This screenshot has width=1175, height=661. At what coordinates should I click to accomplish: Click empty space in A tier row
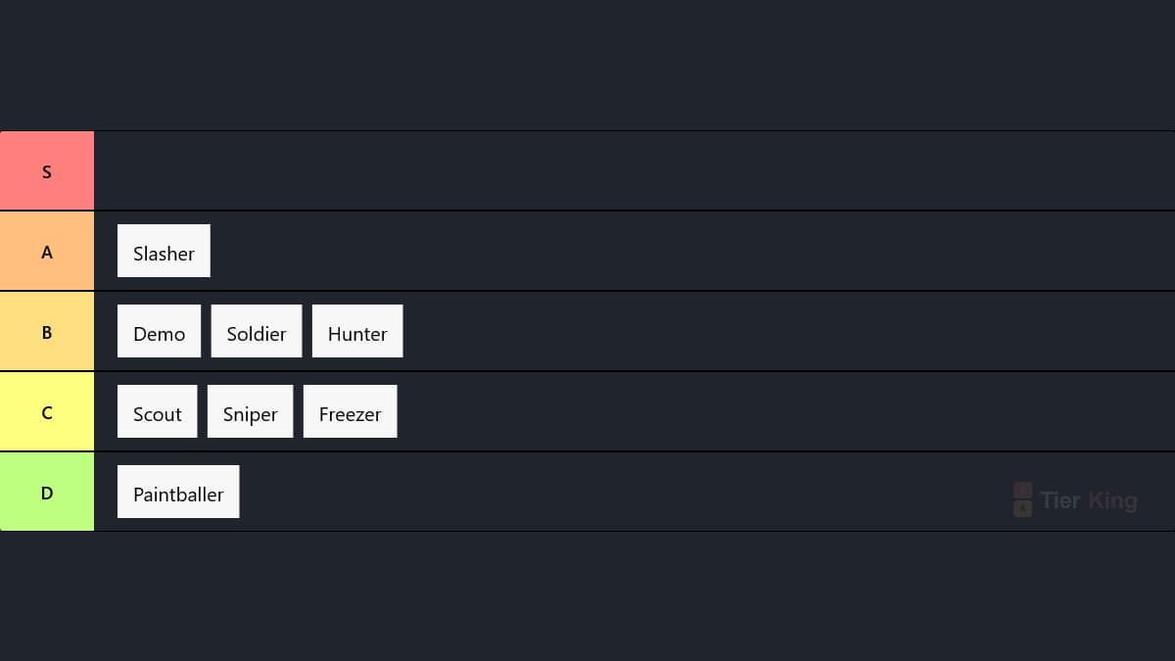click(685, 252)
